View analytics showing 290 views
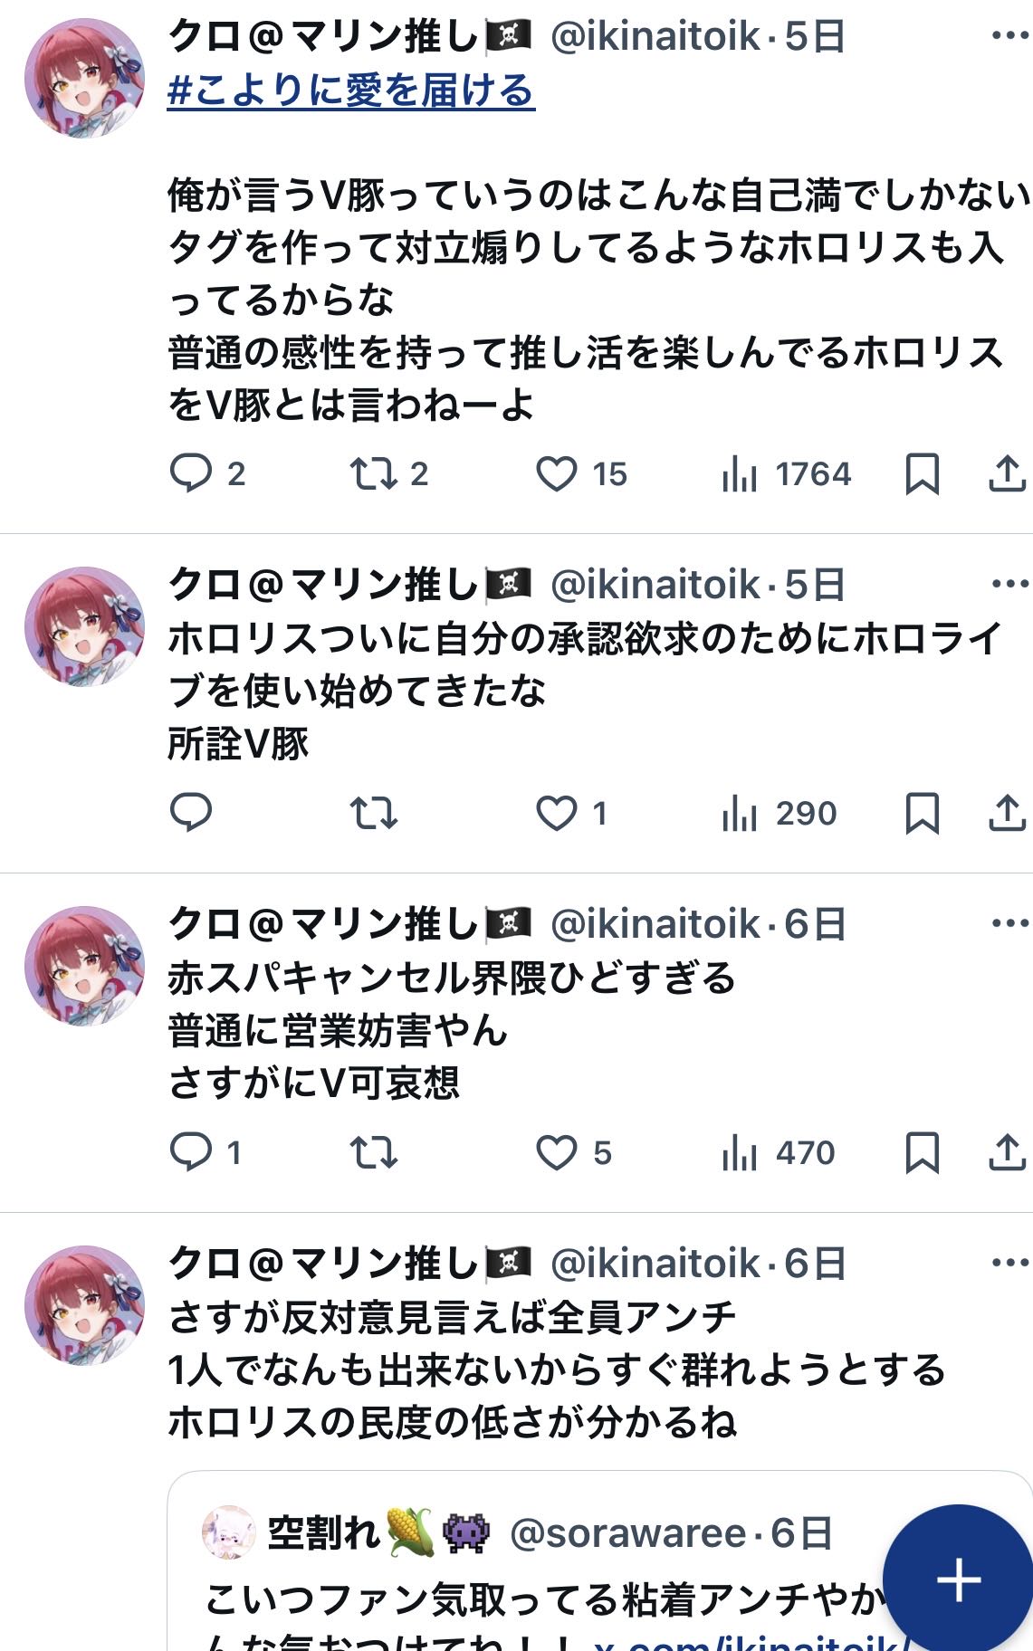 779,813
